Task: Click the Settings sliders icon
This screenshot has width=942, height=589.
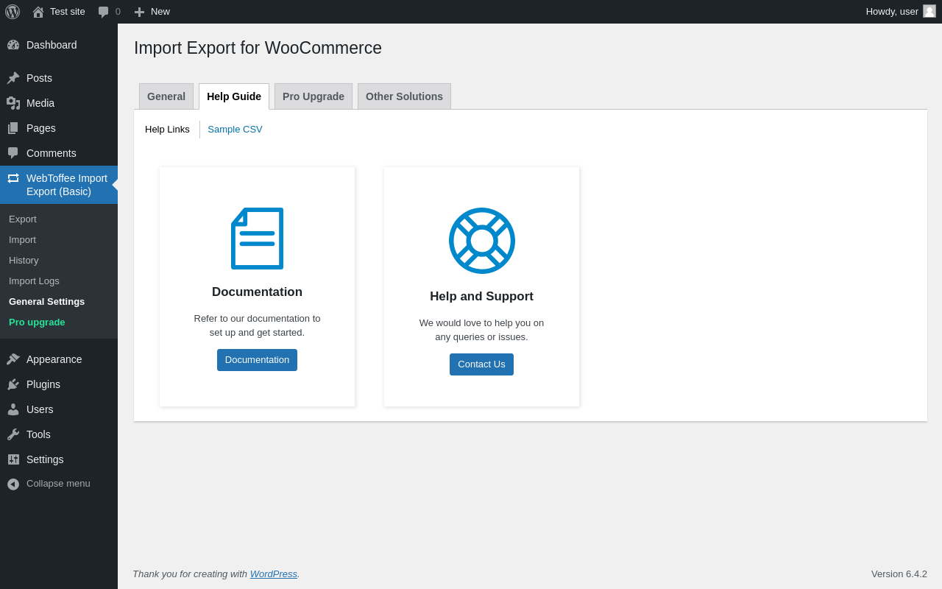Action: [13, 459]
